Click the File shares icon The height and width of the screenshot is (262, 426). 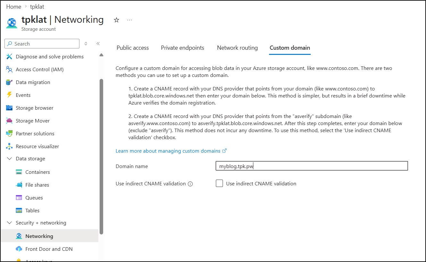(19, 185)
